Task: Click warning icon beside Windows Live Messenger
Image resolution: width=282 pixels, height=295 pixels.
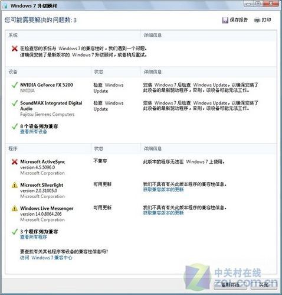Action: [15, 208]
